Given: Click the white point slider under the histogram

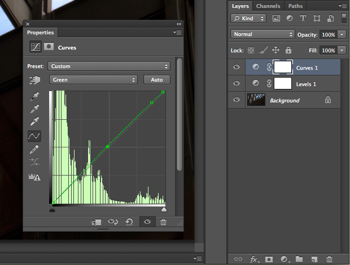Looking at the screenshot, I should (x=164, y=209).
